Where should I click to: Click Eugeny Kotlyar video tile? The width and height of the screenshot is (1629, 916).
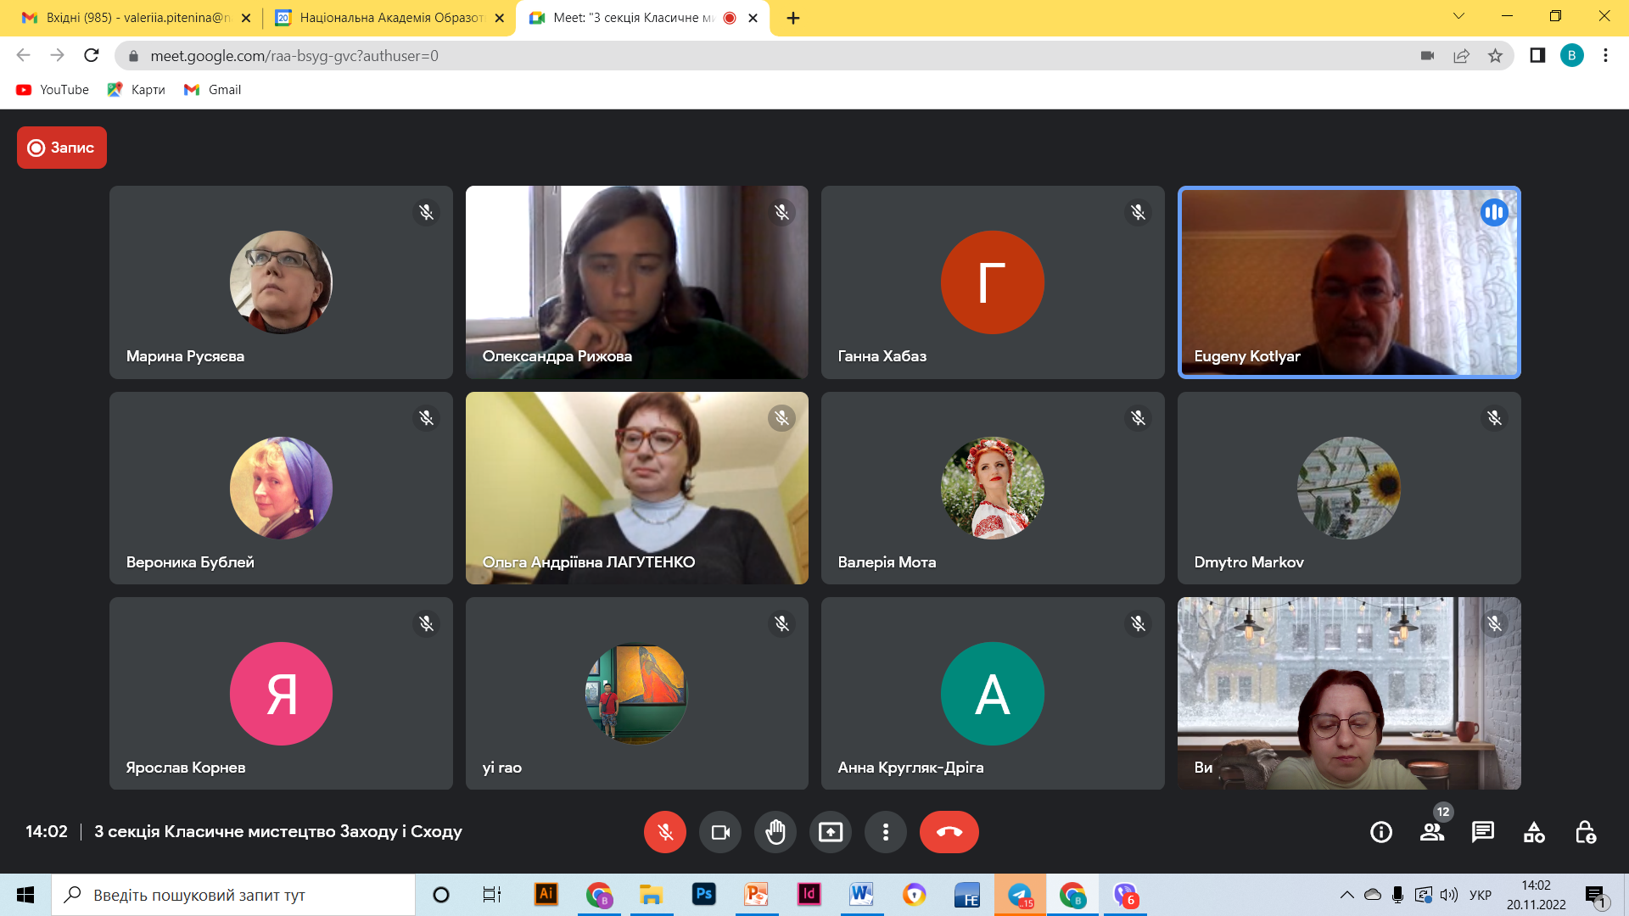[x=1349, y=282]
